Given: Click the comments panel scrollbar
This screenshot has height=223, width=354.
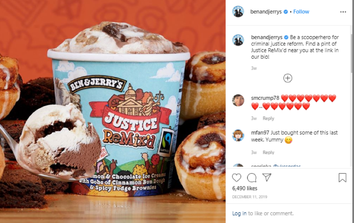Looking at the screenshot, I should pos(351,53).
